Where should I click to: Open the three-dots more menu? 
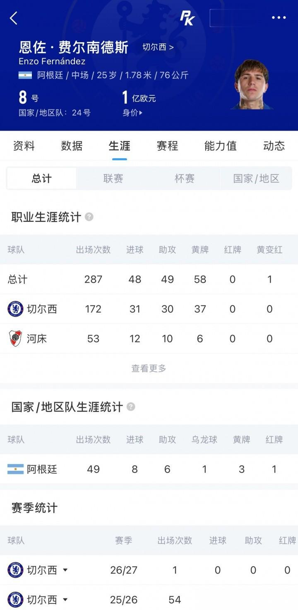279,18
